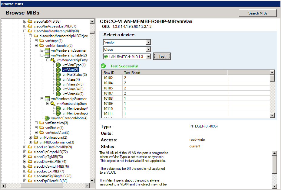
Task: Expand the vmStatistics(3) node
Action: tap(36, 123)
